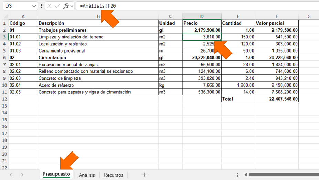Select Relleno compactado con material seleccionado
The image size is (319, 180).
(x=98, y=71)
